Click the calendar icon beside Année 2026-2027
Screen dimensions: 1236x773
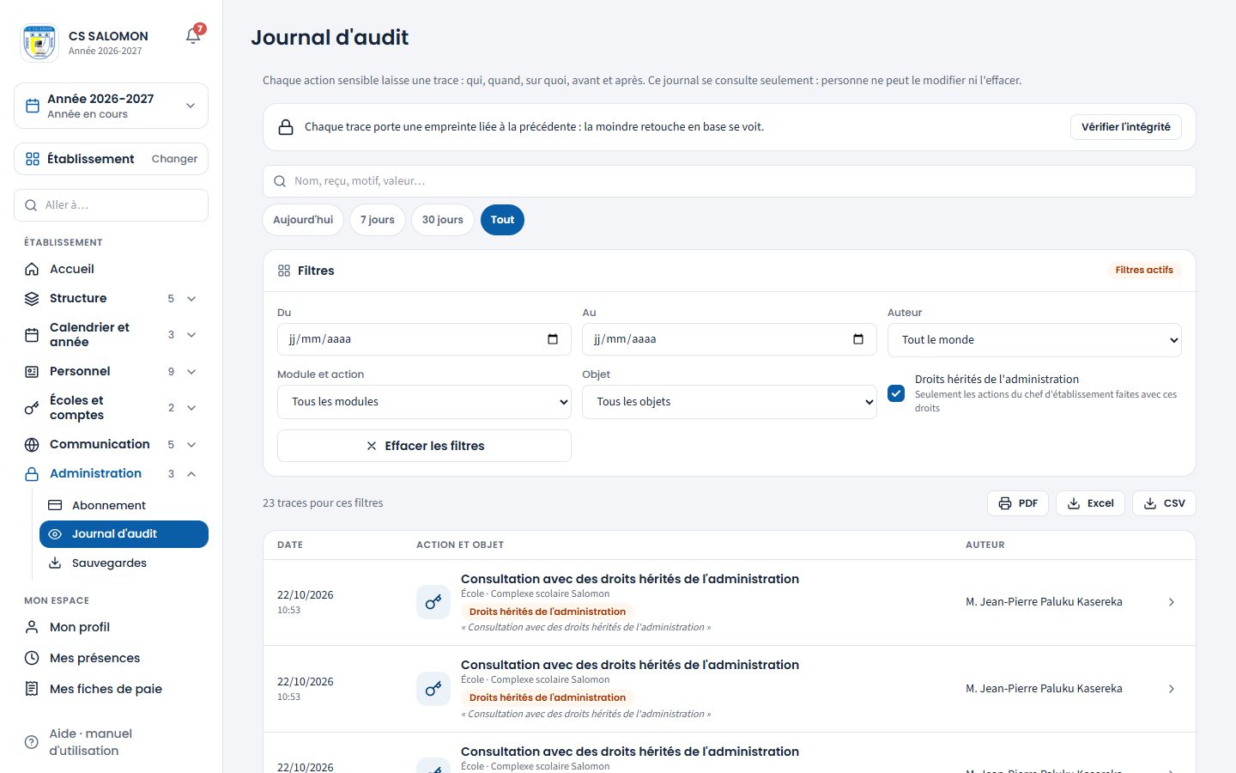33,106
